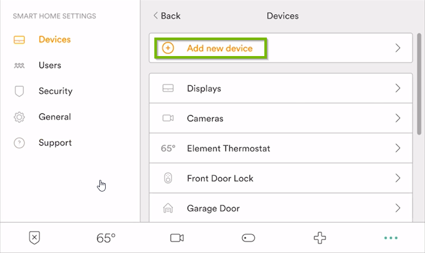Open the Displays list entry
Screen dimensions: 425x253
(x=281, y=88)
